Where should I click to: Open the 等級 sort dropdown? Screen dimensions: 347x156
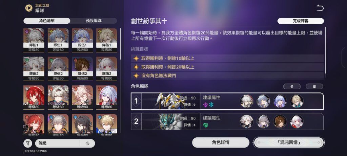click(58, 143)
